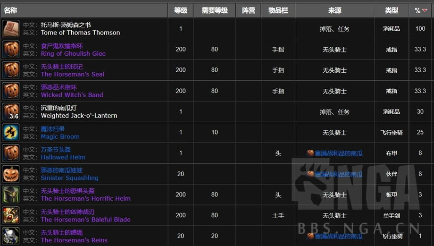
Task: Sort table by 类型 column header
Action: coord(392,10)
